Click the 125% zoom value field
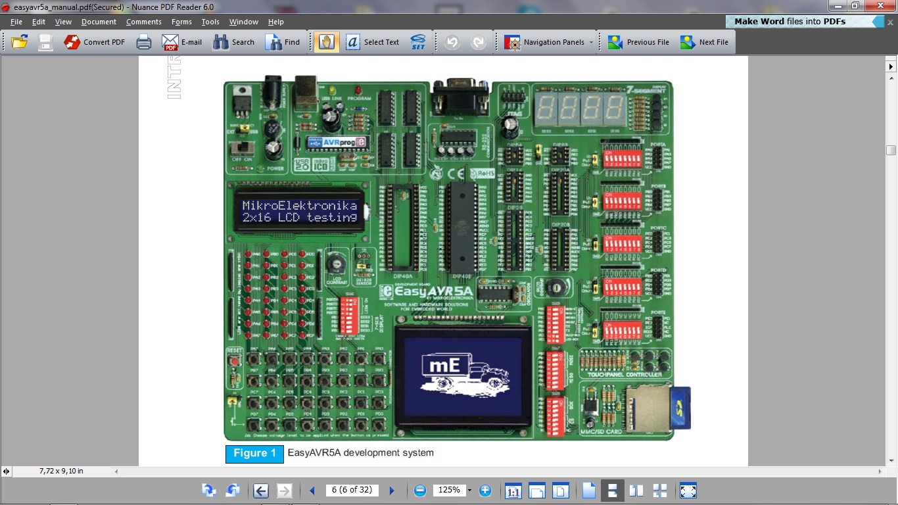 pyautogui.click(x=450, y=491)
